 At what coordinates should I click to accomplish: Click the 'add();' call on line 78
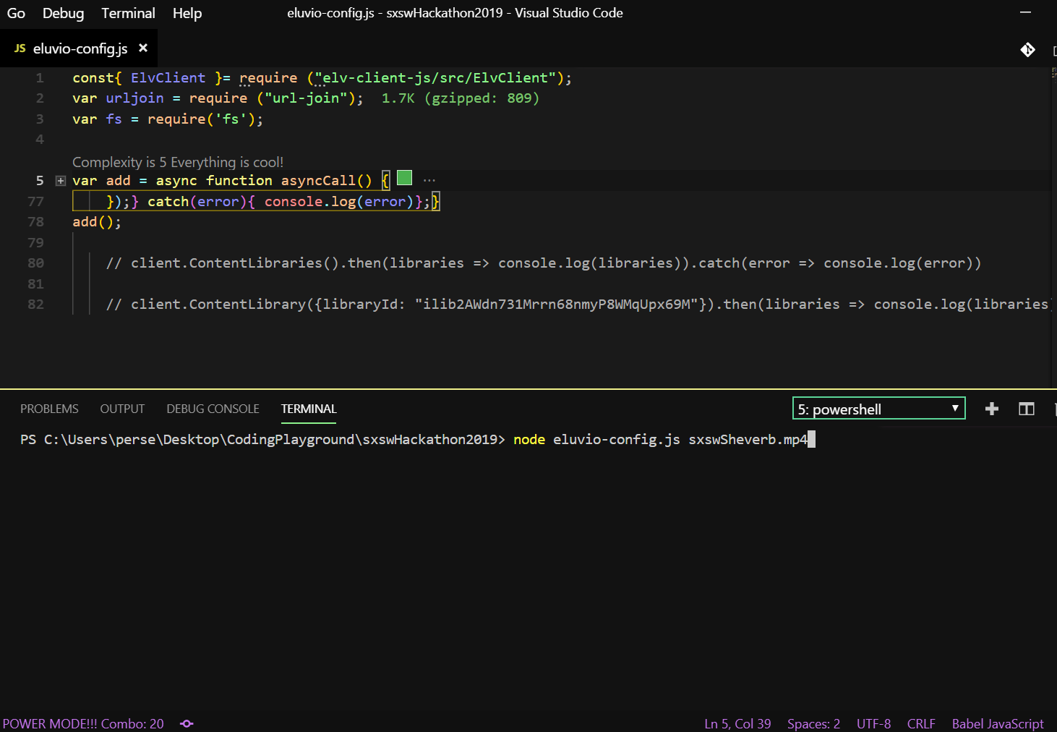coord(97,222)
